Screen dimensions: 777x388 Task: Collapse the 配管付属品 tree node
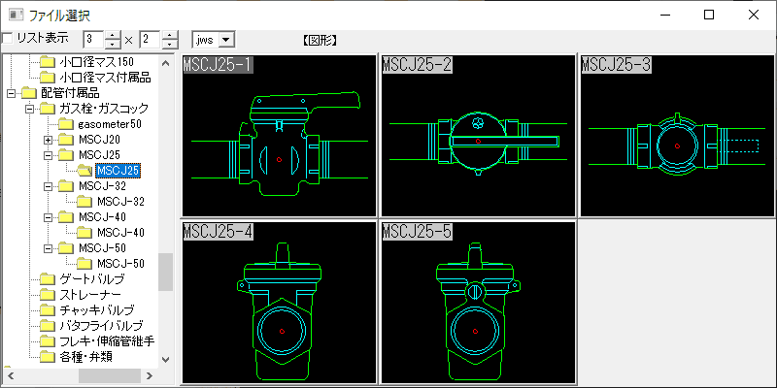10,93
